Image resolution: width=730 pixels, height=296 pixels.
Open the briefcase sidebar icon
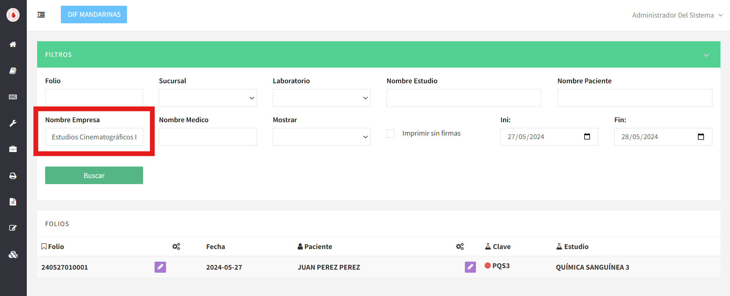tap(13, 149)
